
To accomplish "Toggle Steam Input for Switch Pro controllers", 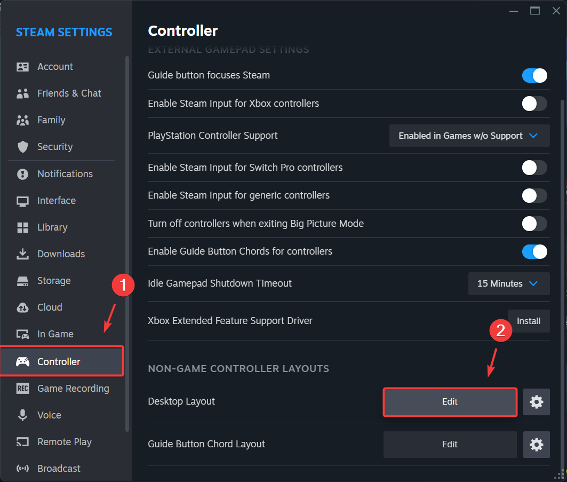I will [x=534, y=168].
